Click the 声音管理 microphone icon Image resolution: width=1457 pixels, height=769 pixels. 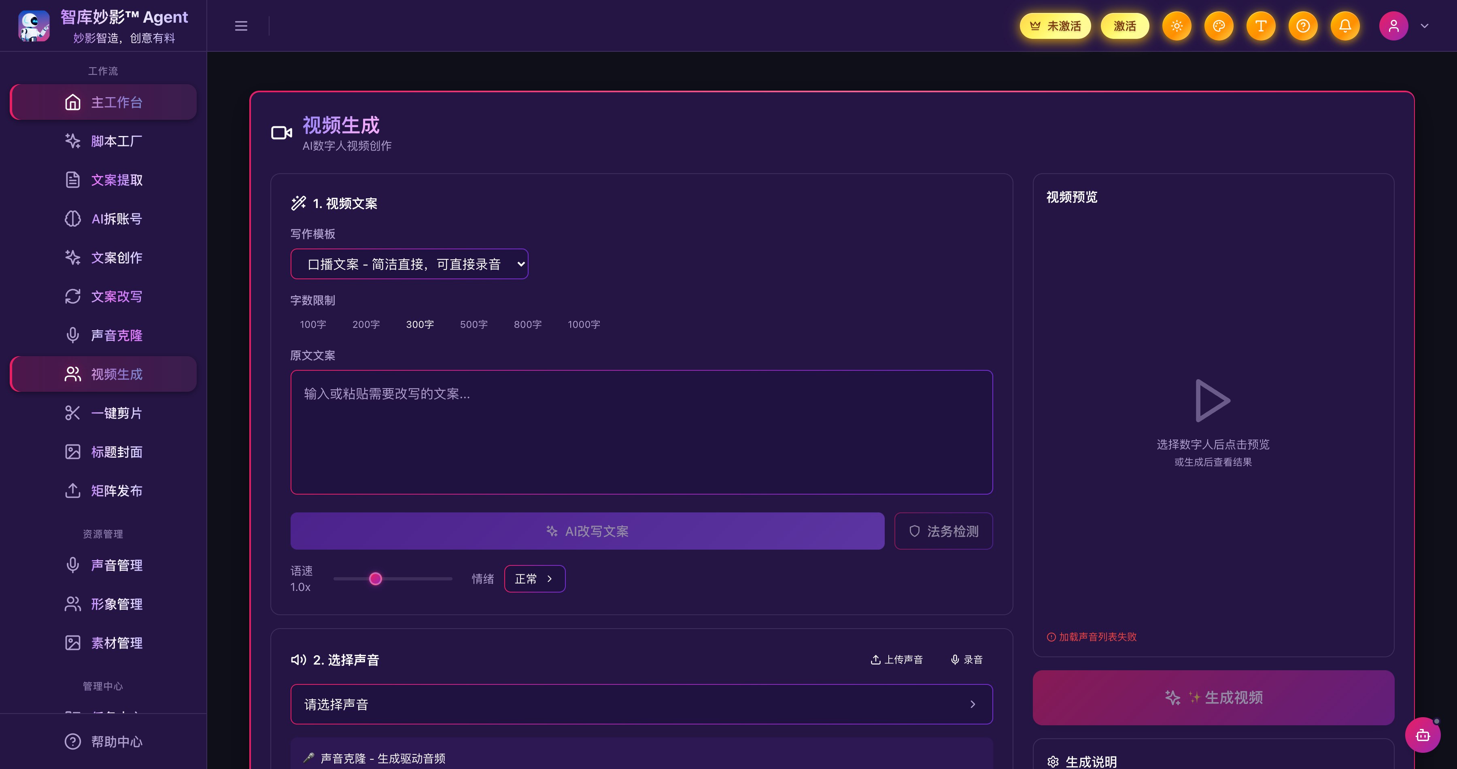(72, 565)
